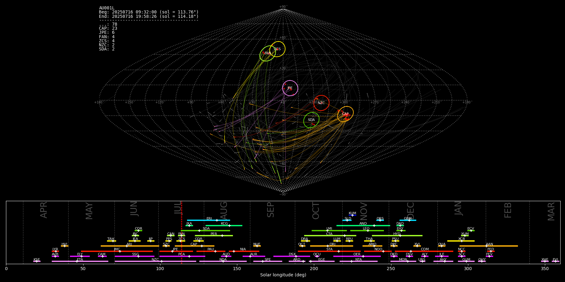The height and width of the screenshot is (282, 565).
Task: Click the ETA shower bar on timeline
Action: pyautogui.click(x=80, y=261)
